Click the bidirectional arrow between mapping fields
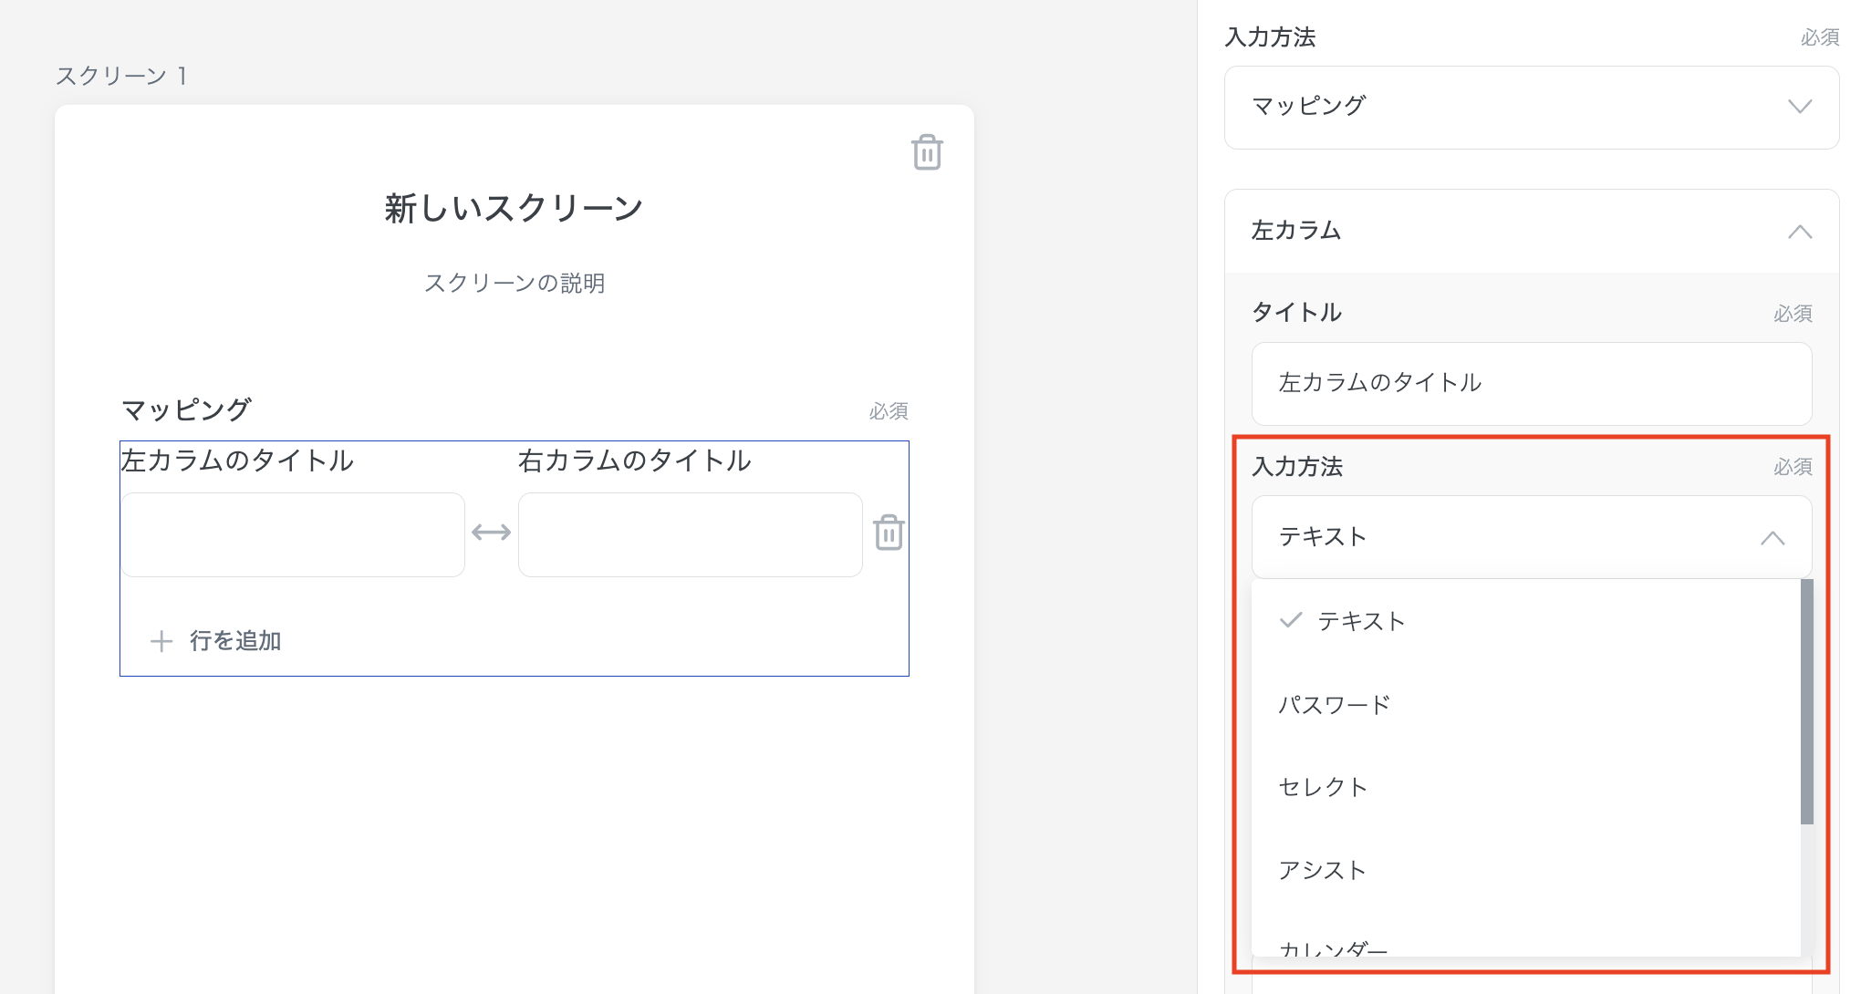 point(491,532)
